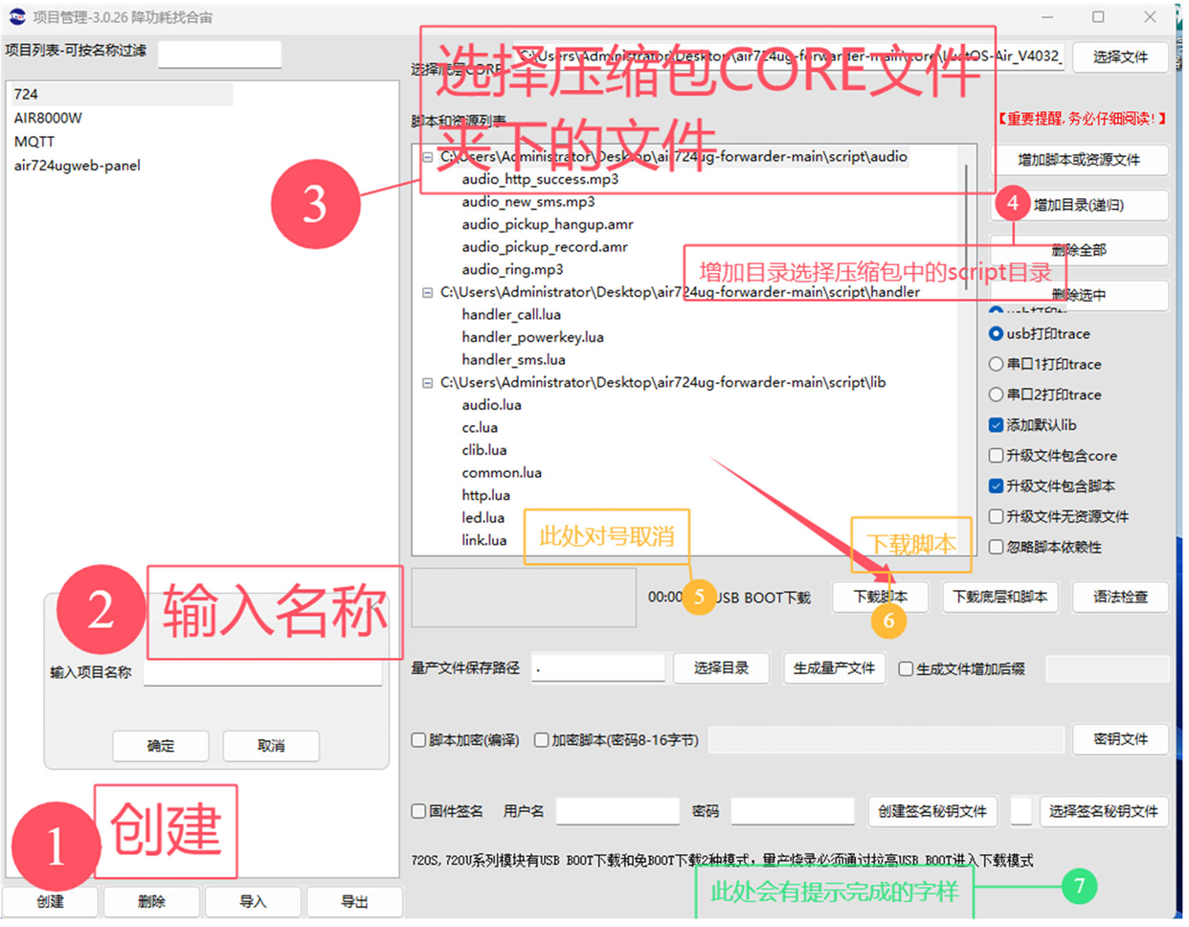Click the 创建 button to create project
The image size is (1189, 927).
(x=51, y=901)
